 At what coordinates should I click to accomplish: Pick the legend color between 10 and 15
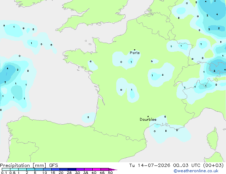(x=47, y=169)
